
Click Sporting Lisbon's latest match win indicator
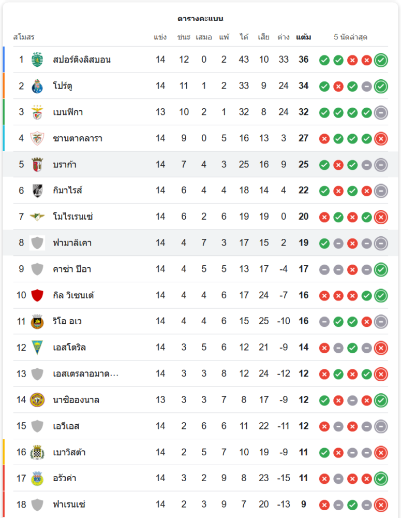point(381,60)
